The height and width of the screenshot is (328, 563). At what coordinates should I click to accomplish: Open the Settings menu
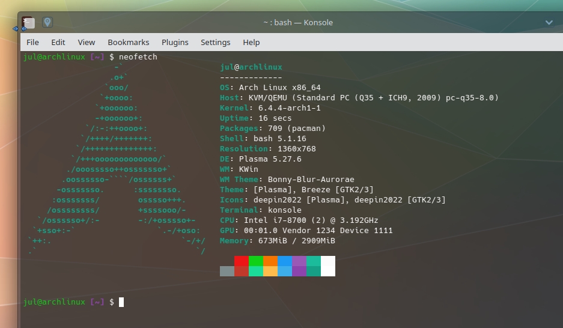coord(215,42)
